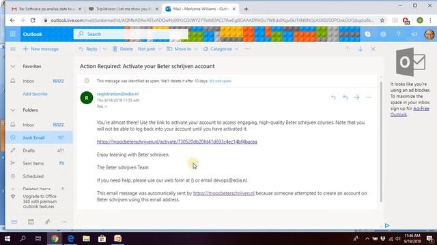Screen dimensions: 437x245
Task: Click the red extension icon in Chrome
Action: tap(406, 20)
